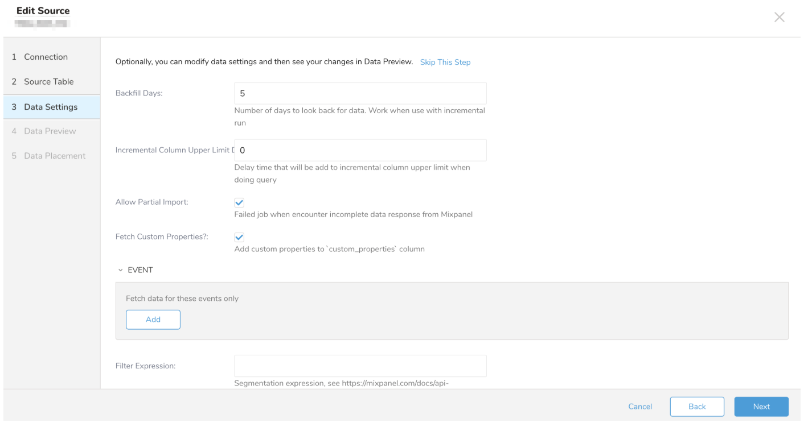Viewport: 804px width, 423px height.
Task: Click the Allow Partial Import label
Action: point(152,202)
